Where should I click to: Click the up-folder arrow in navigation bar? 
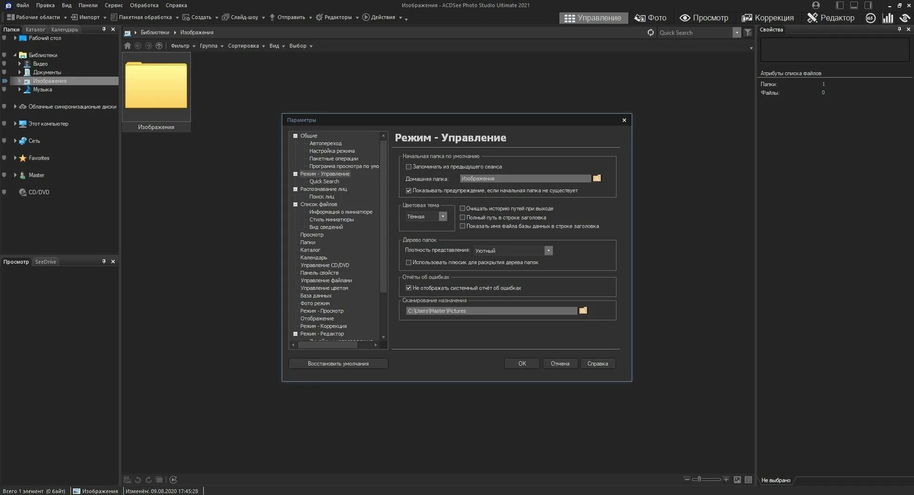(159, 46)
